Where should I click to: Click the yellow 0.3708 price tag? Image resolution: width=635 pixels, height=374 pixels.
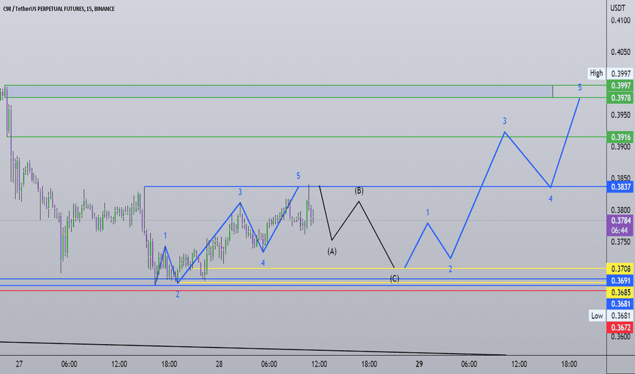coord(620,269)
